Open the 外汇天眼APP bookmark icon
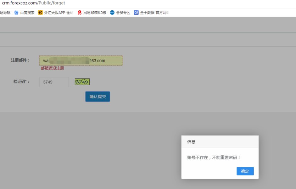 click(40, 13)
